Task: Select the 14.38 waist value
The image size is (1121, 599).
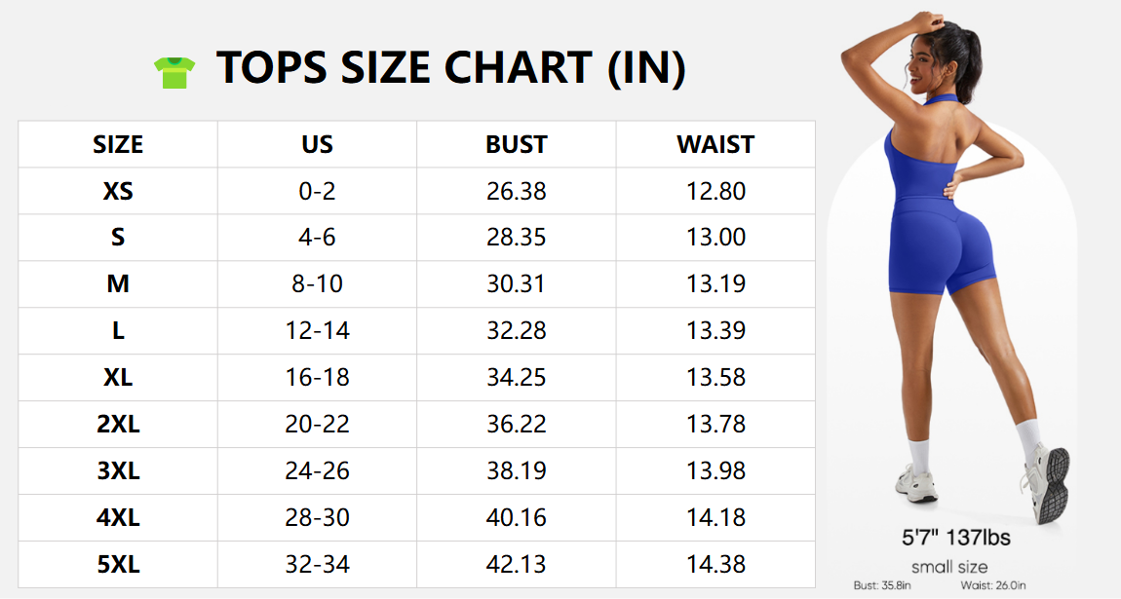Action: [715, 565]
